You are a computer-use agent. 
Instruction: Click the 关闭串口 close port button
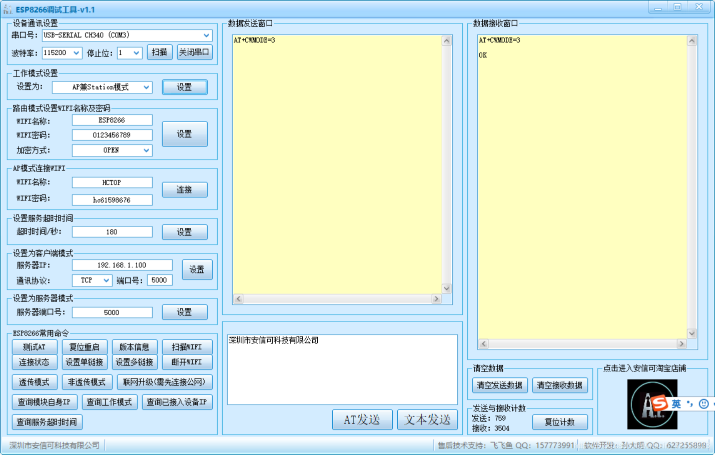(195, 52)
